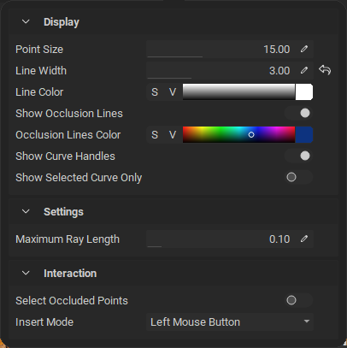This screenshot has height=348, width=347.
Task: Disable Show Curve Handles switch
Action: click(298, 156)
